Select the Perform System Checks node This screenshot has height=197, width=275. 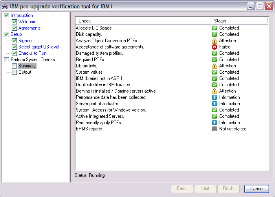(x=33, y=59)
